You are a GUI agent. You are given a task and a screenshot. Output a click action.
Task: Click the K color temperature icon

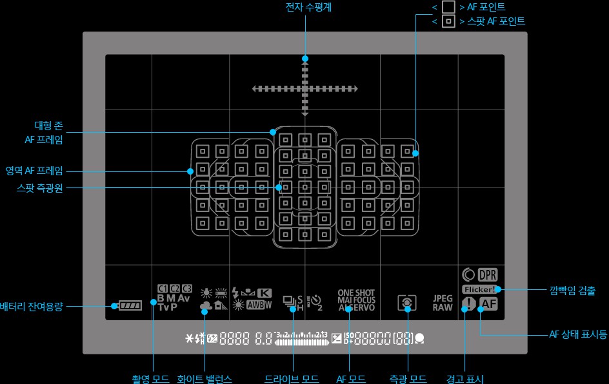265,292
